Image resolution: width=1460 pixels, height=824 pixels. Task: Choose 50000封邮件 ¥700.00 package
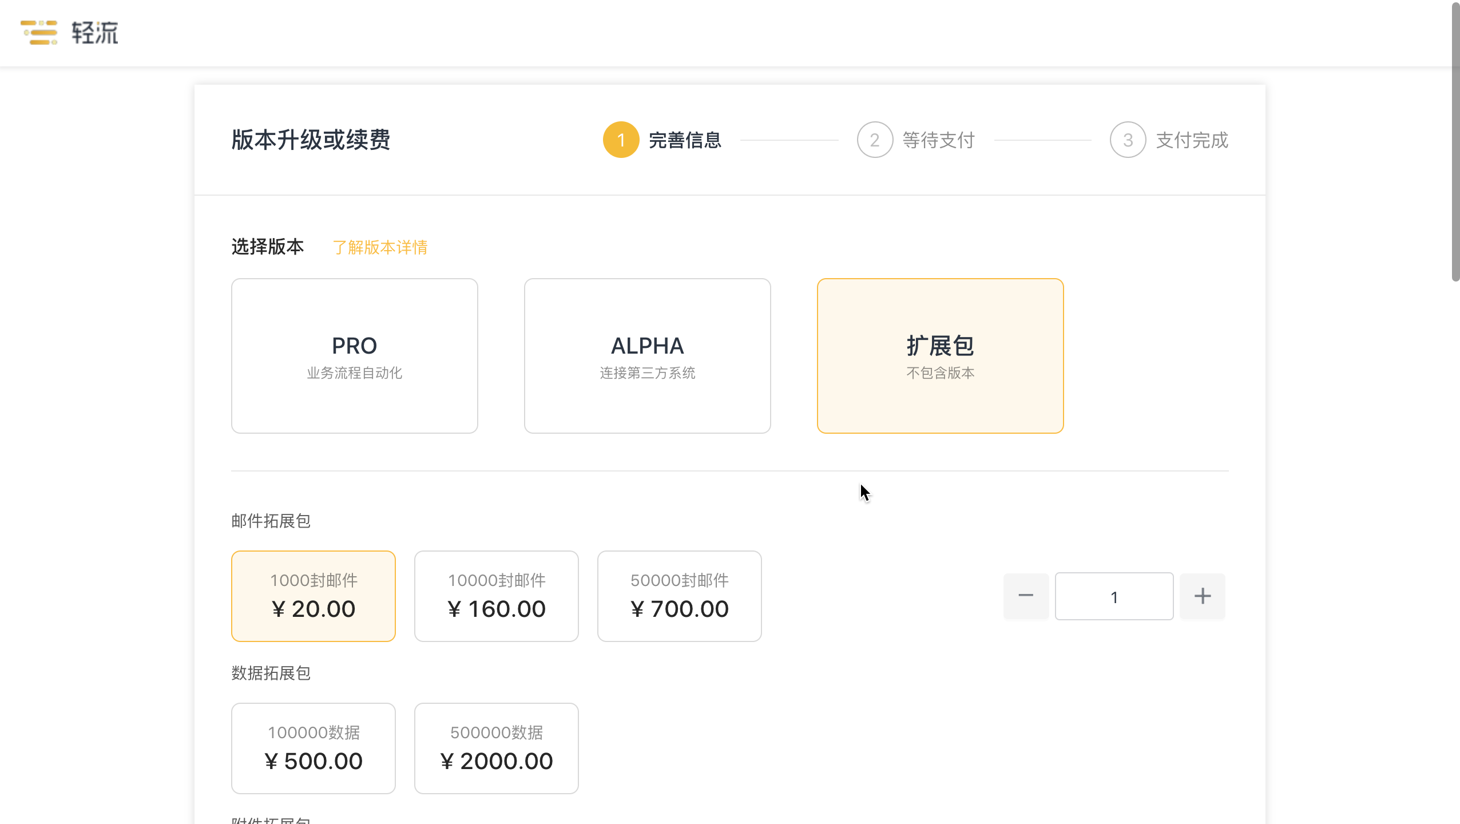tap(679, 596)
